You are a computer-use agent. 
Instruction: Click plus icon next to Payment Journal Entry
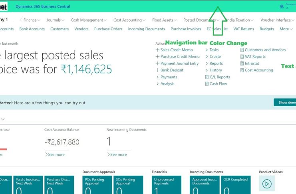click(157, 63)
